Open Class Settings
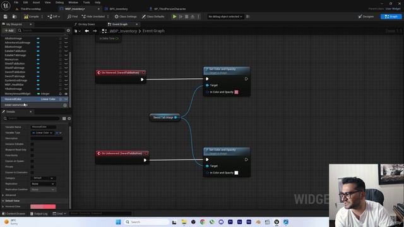The height and width of the screenshot is (227, 404). pos(126,16)
